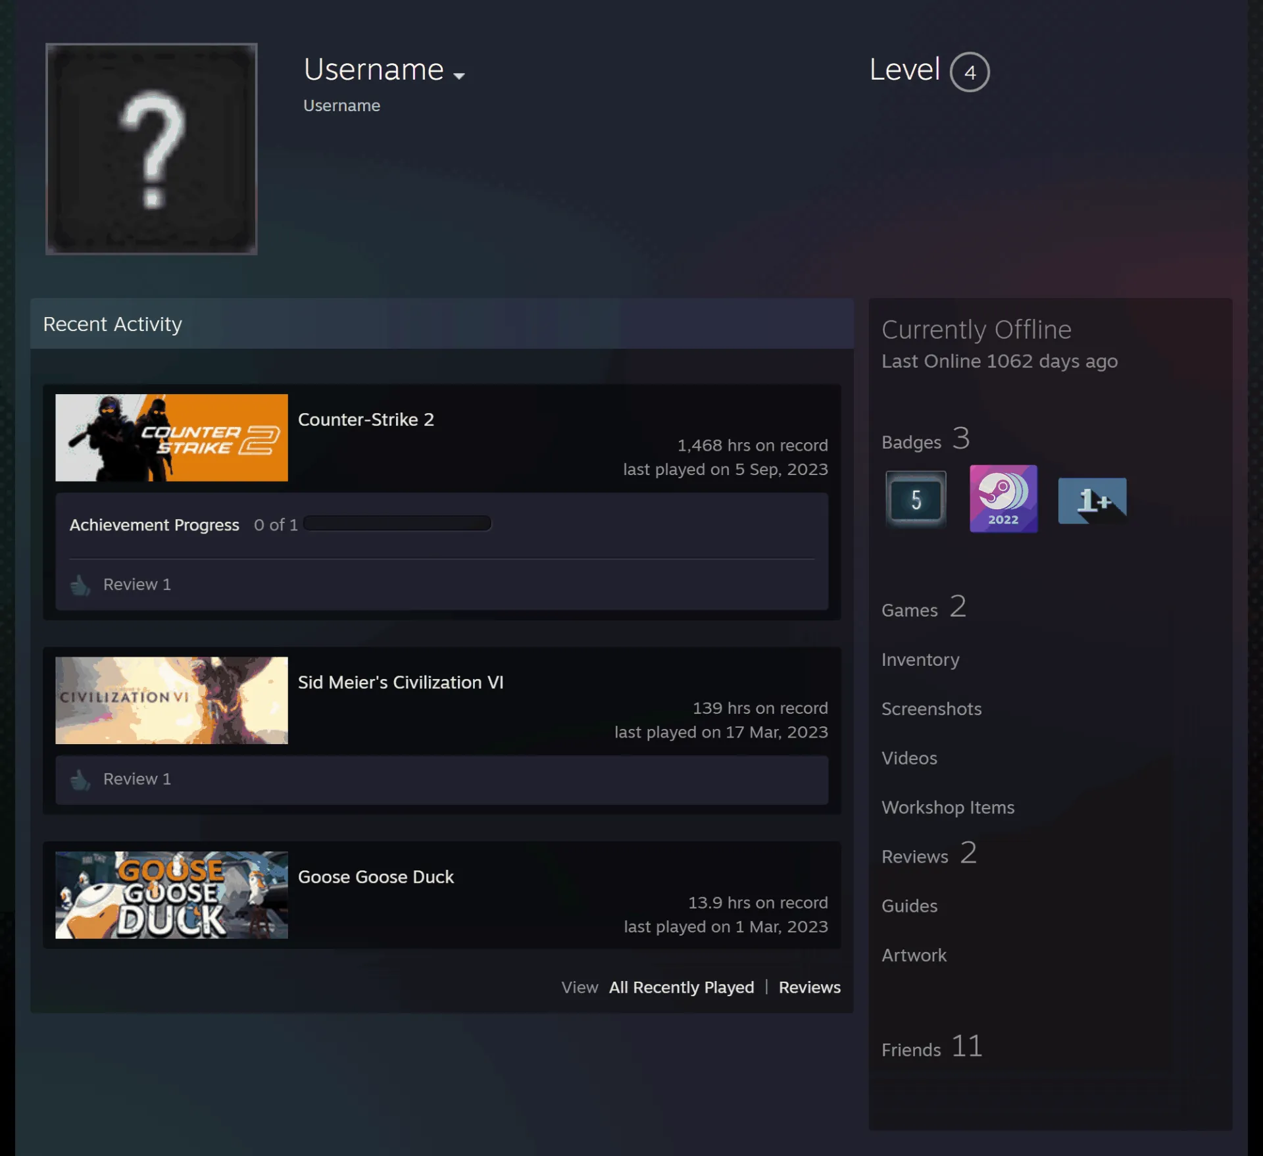
Task: Click 'Last Online 1062 days ago' text
Action: (x=999, y=361)
